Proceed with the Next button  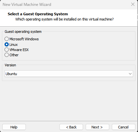point(97,127)
